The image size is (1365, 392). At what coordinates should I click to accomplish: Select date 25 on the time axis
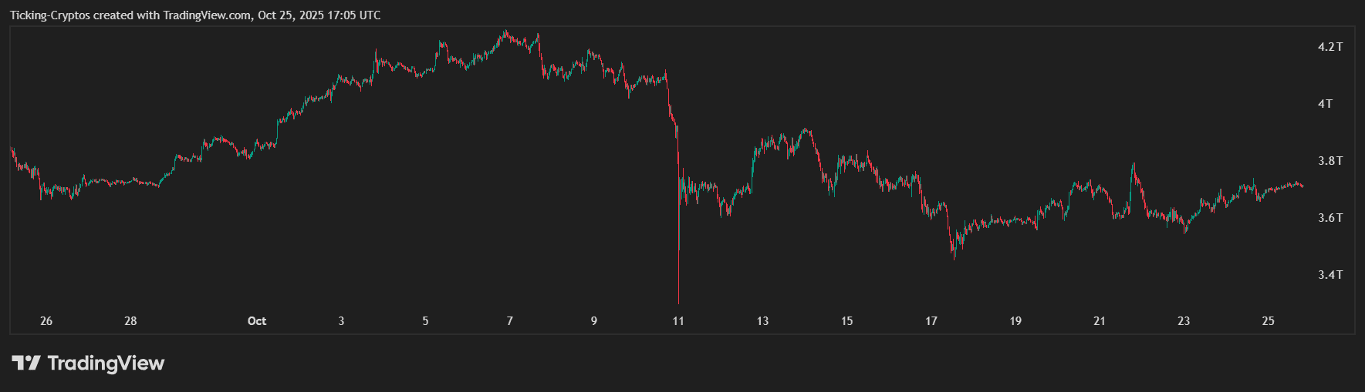(1268, 321)
